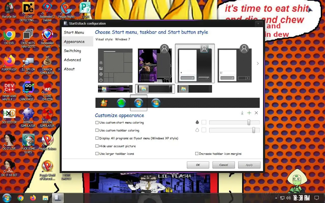Choose the Windows 7 Start orb
325x203 pixels.
139,103
